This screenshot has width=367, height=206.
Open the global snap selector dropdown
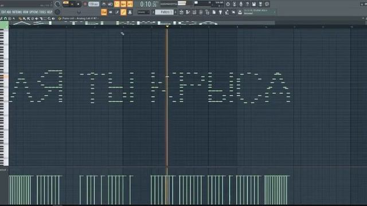point(143,12)
